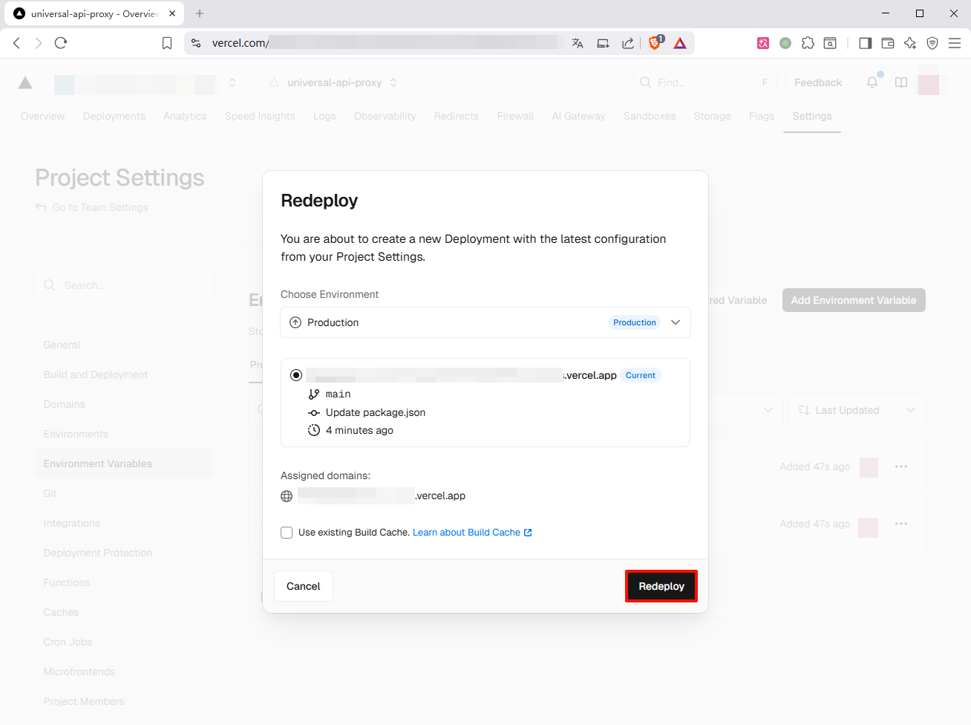Open the Speed Insights tab
The height and width of the screenshot is (725, 971).
click(x=260, y=116)
